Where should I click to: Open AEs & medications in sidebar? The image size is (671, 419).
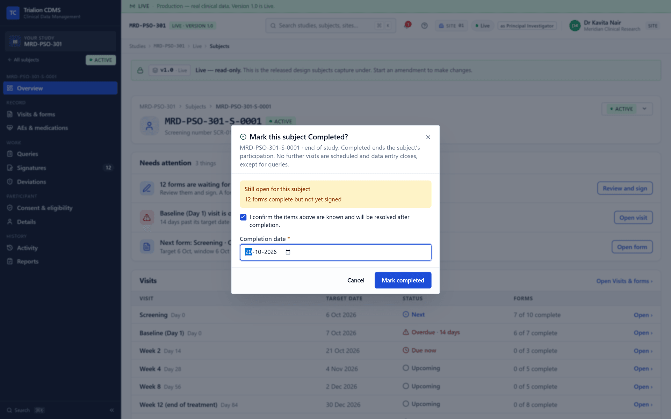tap(60, 128)
